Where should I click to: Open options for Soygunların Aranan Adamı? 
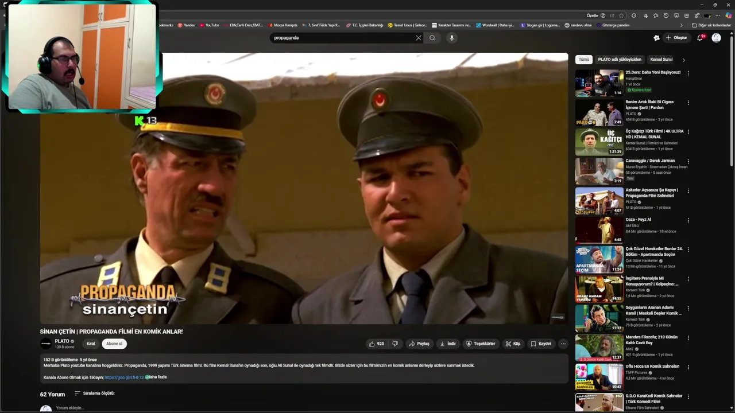coord(688,308)
